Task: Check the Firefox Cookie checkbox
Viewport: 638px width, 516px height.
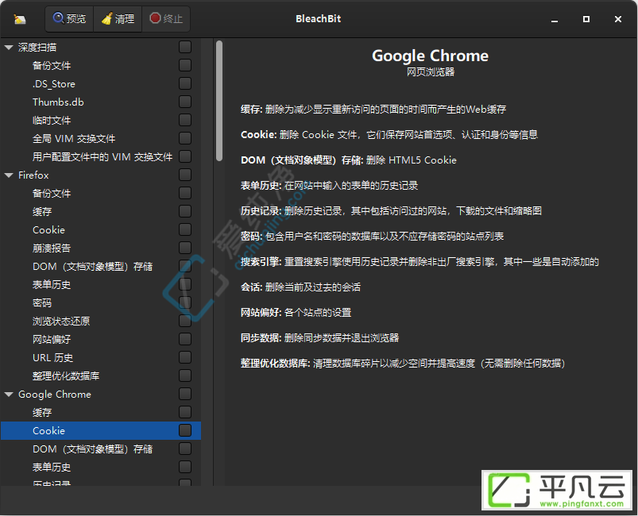Action: 185,229
